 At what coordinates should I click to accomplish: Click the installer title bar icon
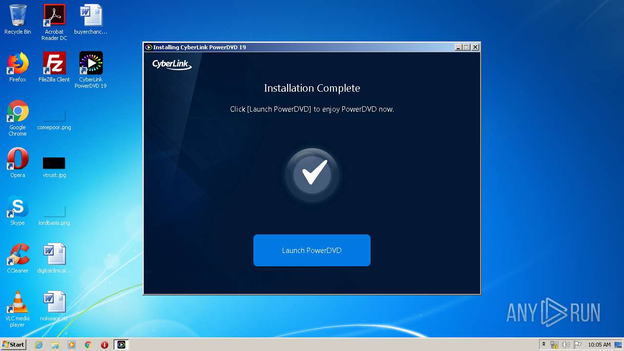click(x=149, y=47)
